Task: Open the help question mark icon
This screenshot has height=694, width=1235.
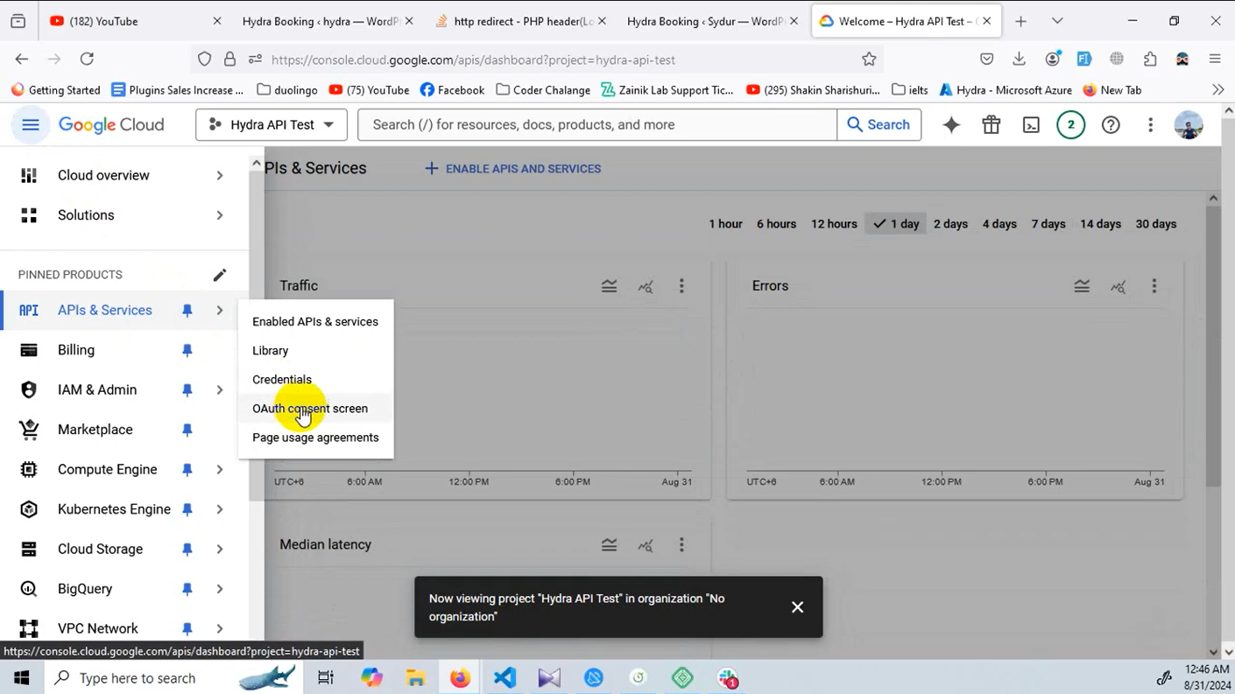Action: (x=1111, y=125)
